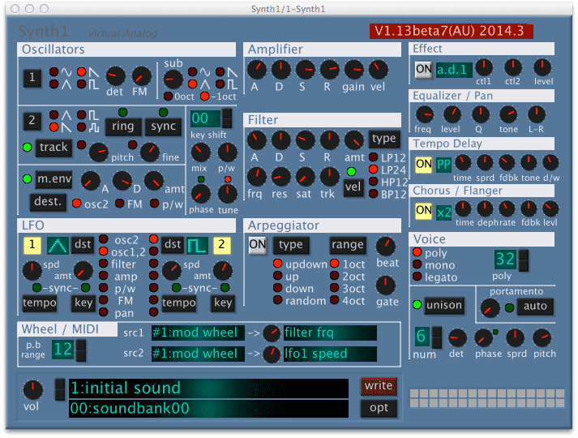Turn the amplifier gain knob
The image size is (578, 438).
pos(353,70)
